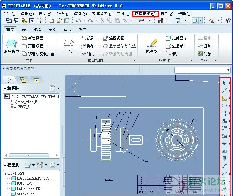233x196 pixels.
Task: Click the close window X toolbar icon
Action: click(32, 21)
